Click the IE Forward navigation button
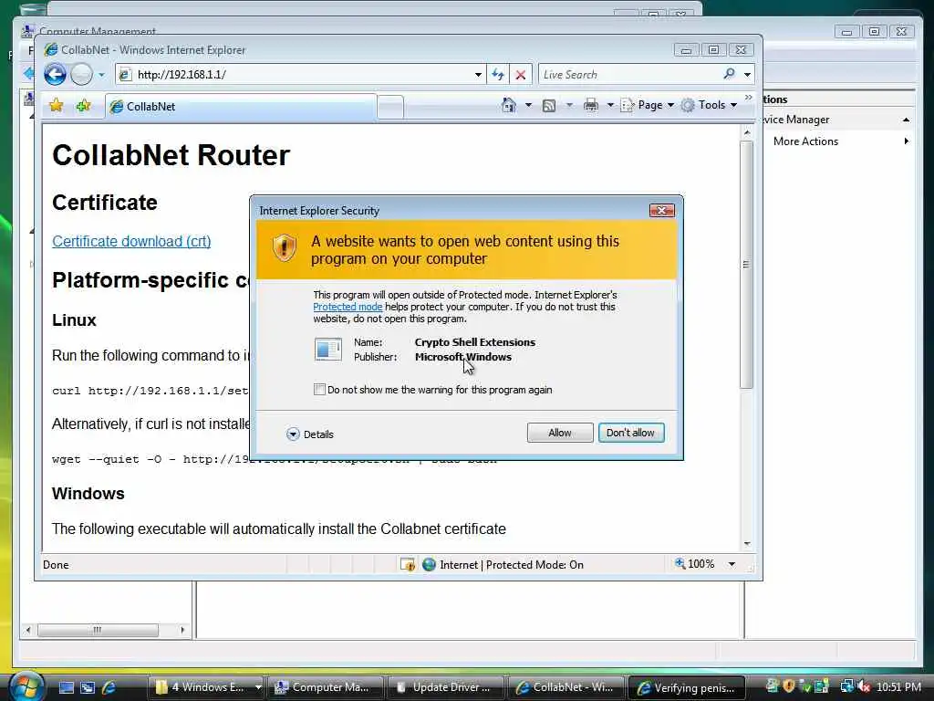This screenshot has height=701, width=934. (x=81, y=75)
